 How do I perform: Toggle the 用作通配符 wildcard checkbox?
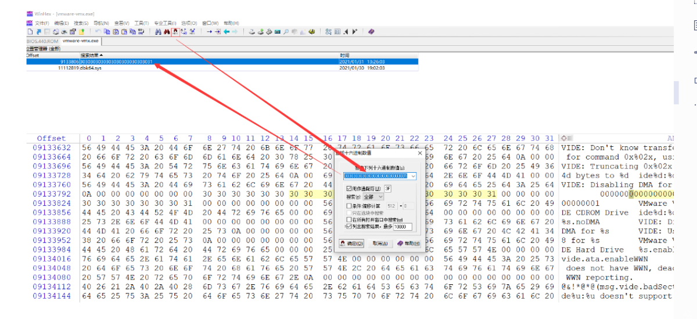(x=348, y=188)
